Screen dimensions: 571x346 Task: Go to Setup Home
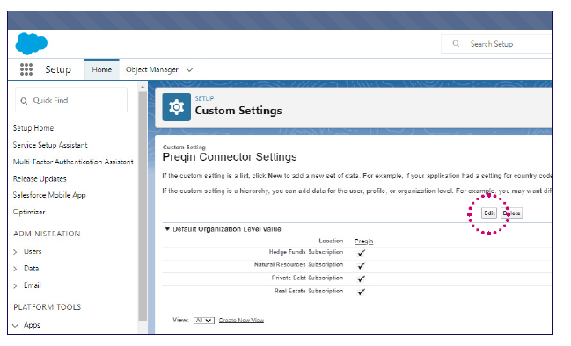[33, 128]
